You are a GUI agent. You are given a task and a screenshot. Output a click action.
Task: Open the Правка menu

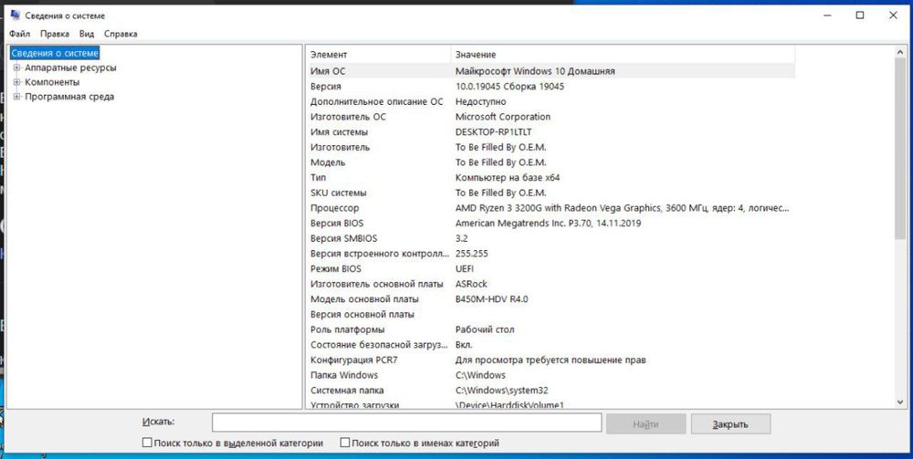55,34
